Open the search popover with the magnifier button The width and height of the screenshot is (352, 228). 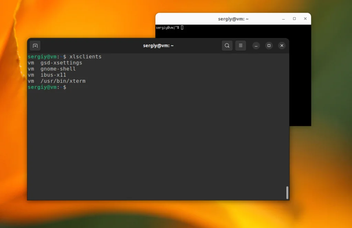(227, 45)
